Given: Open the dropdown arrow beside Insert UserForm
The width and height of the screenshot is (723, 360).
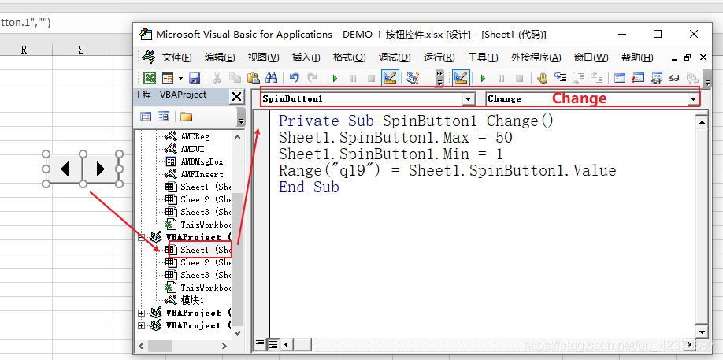Looking at the screenshot, I should pos(180,78).
